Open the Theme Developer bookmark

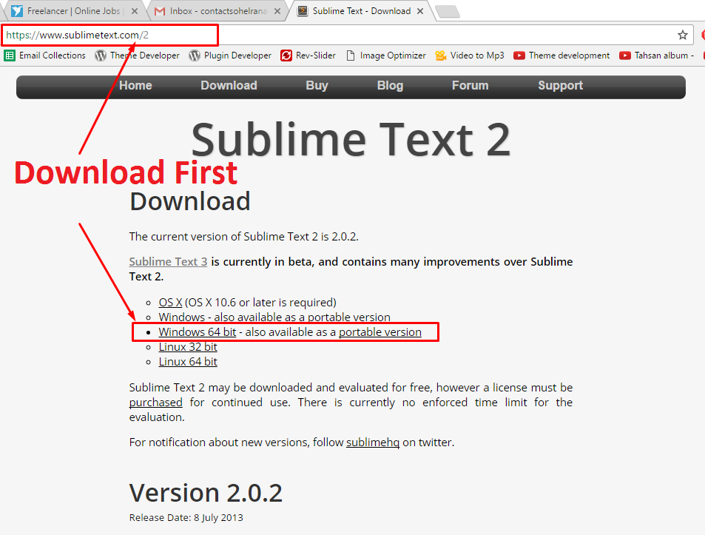click(x=137, y=55)
